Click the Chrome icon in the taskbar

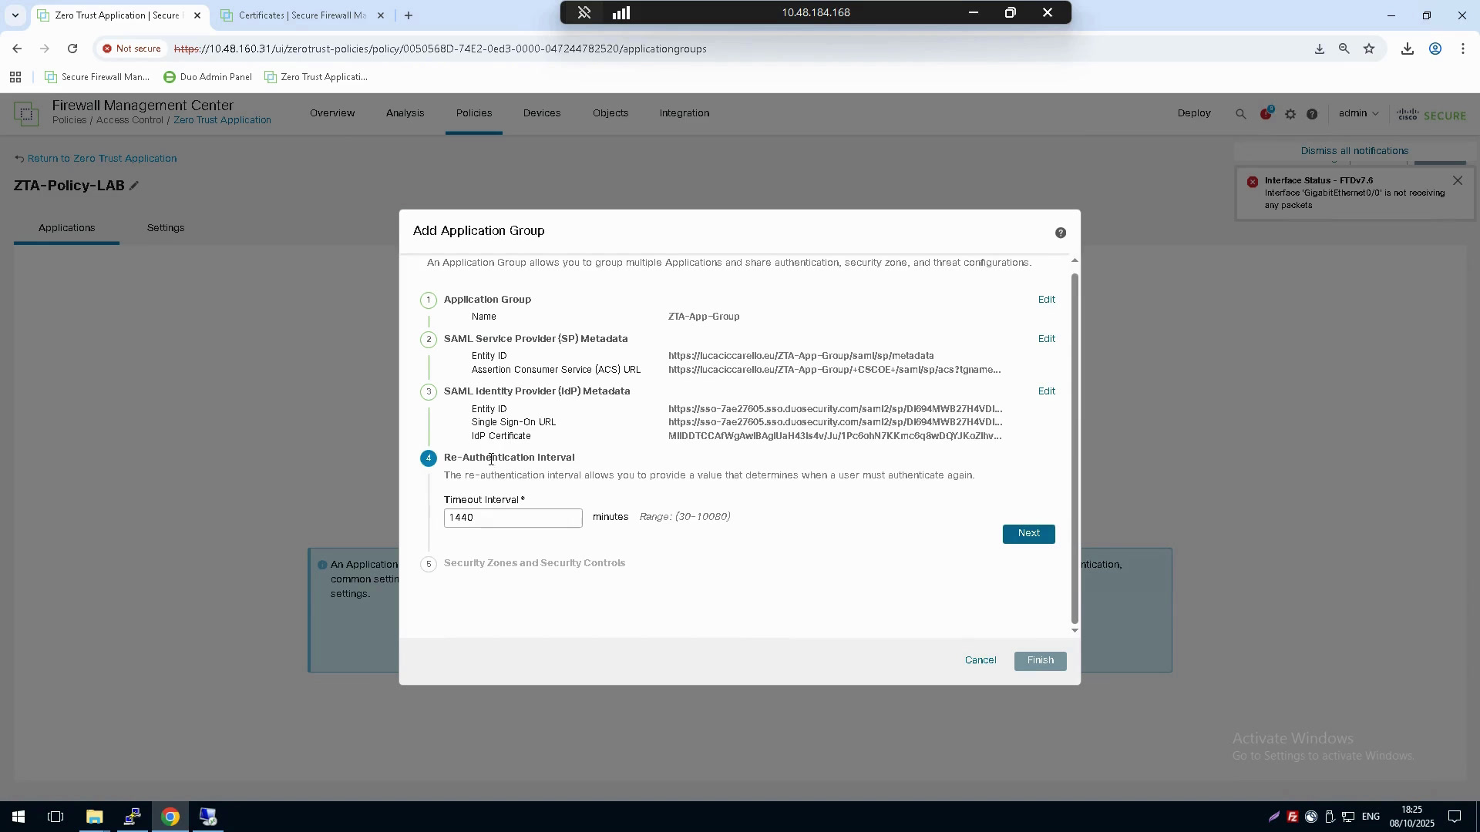(170, 817)
